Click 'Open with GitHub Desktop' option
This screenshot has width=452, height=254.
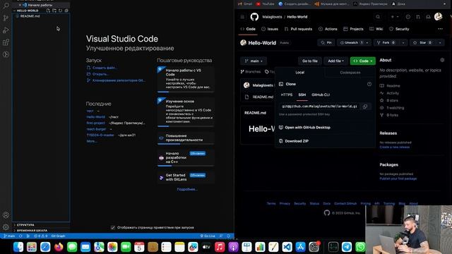(x=304, y=128)
